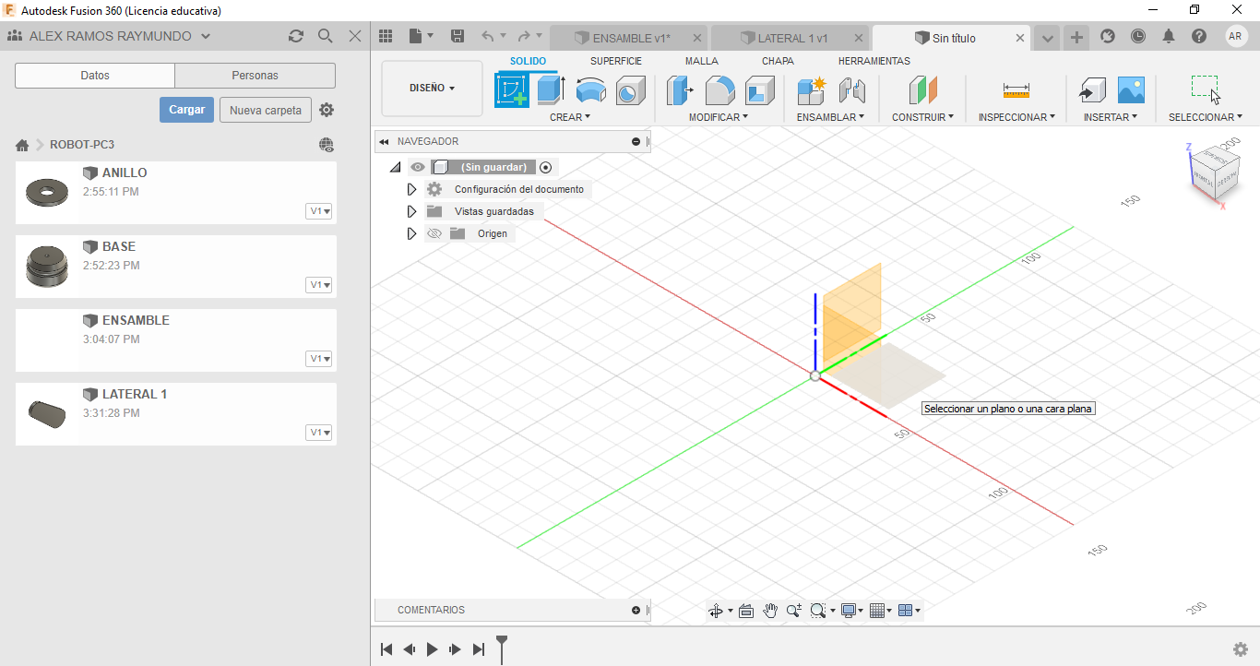This screenshot has height=666, width=1260.
Task: Select the Insert Canvas image tool
Action: tap(1131, 90)
